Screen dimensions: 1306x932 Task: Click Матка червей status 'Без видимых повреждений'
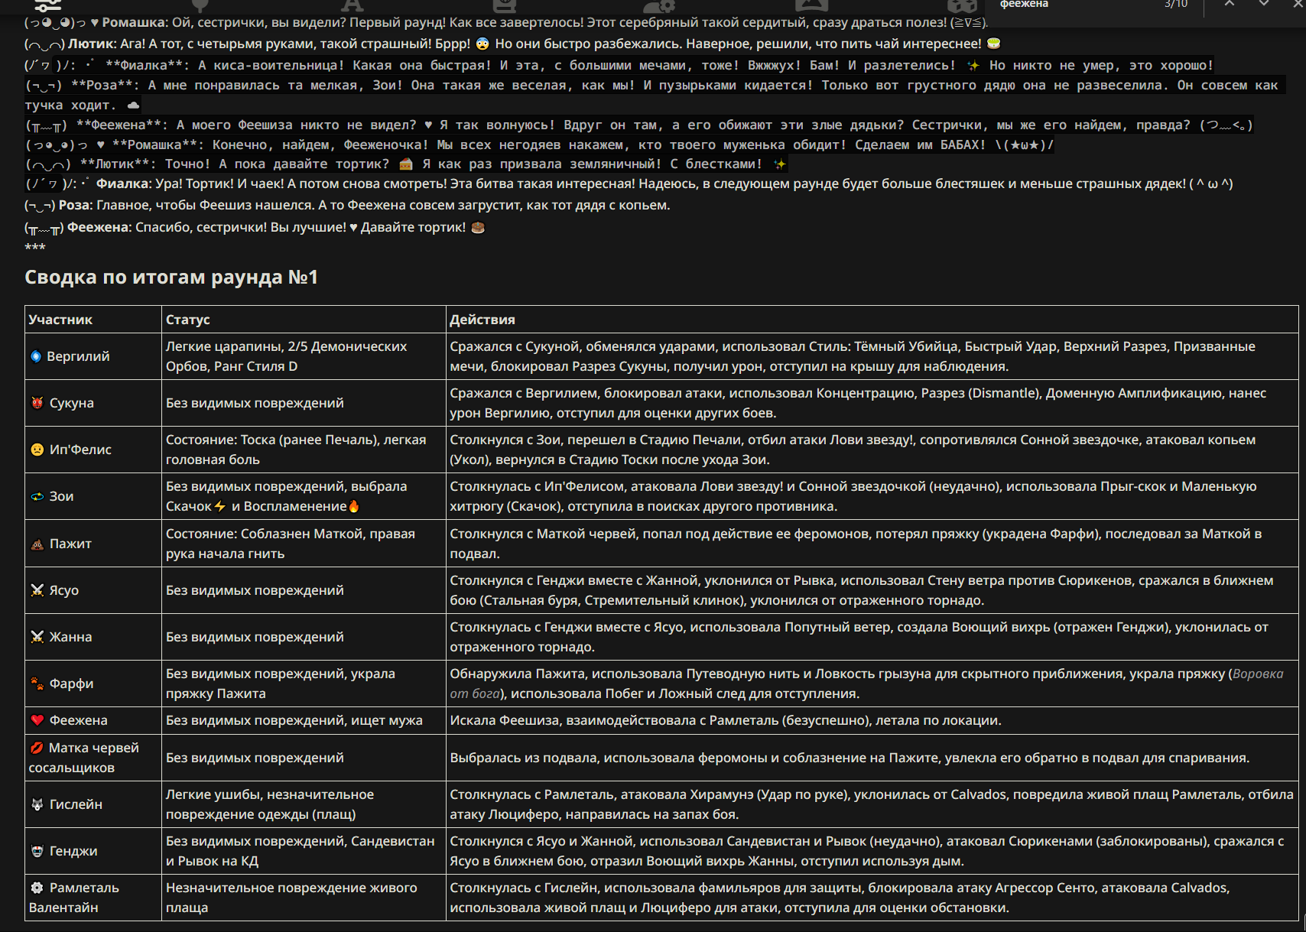pos(304,758)
